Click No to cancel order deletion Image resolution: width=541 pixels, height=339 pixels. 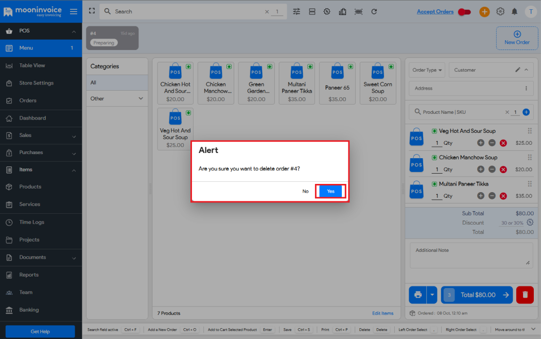pos(305,191)
